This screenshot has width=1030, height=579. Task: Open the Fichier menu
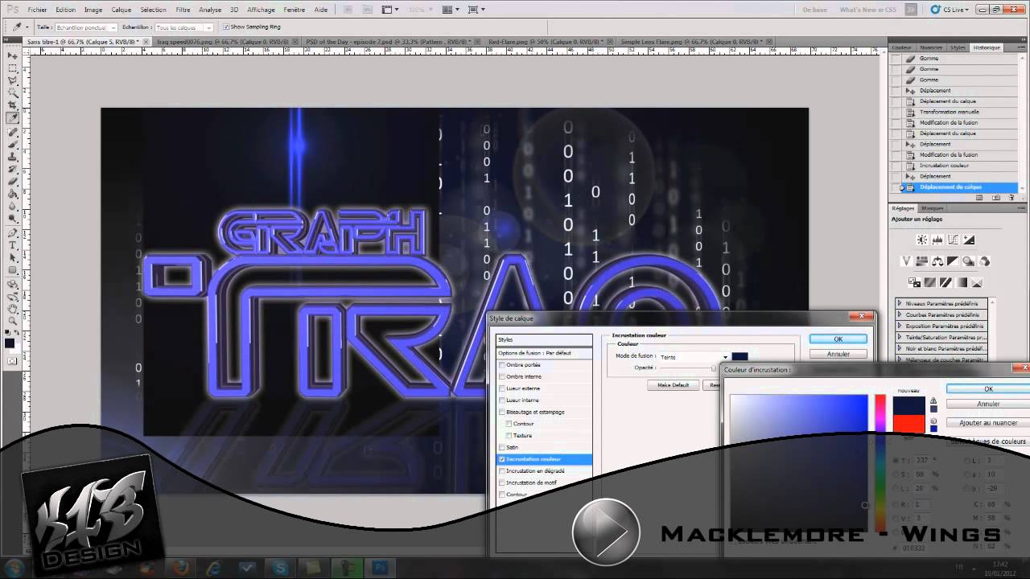(37, 10)
